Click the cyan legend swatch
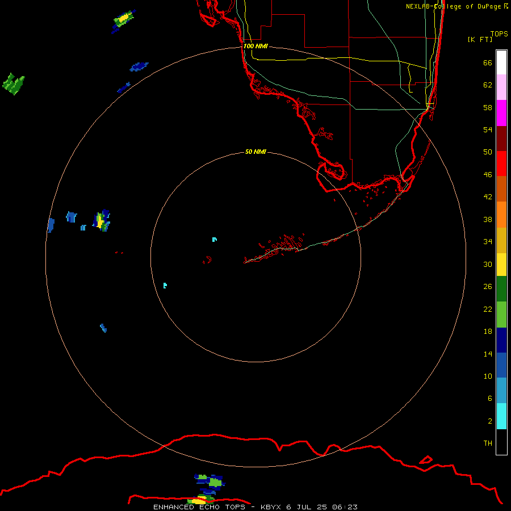Viewport: 511px width, 511px height. point(501,416)
